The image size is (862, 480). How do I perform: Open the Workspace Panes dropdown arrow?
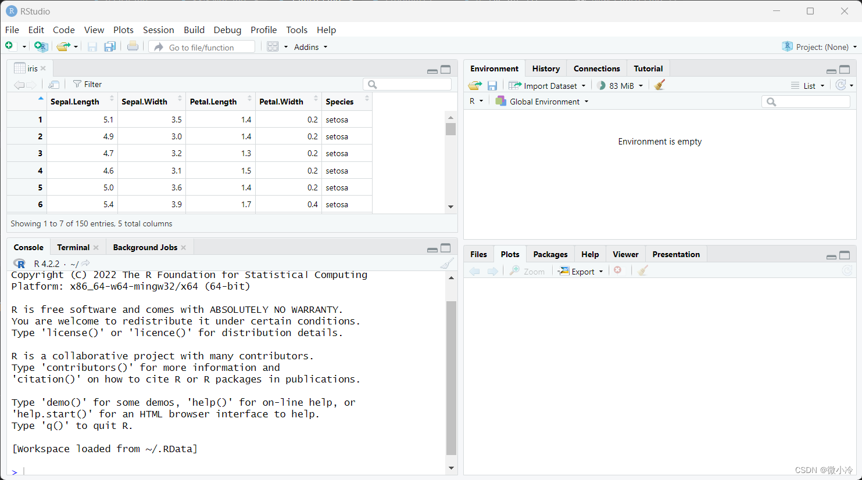point(285,47)
